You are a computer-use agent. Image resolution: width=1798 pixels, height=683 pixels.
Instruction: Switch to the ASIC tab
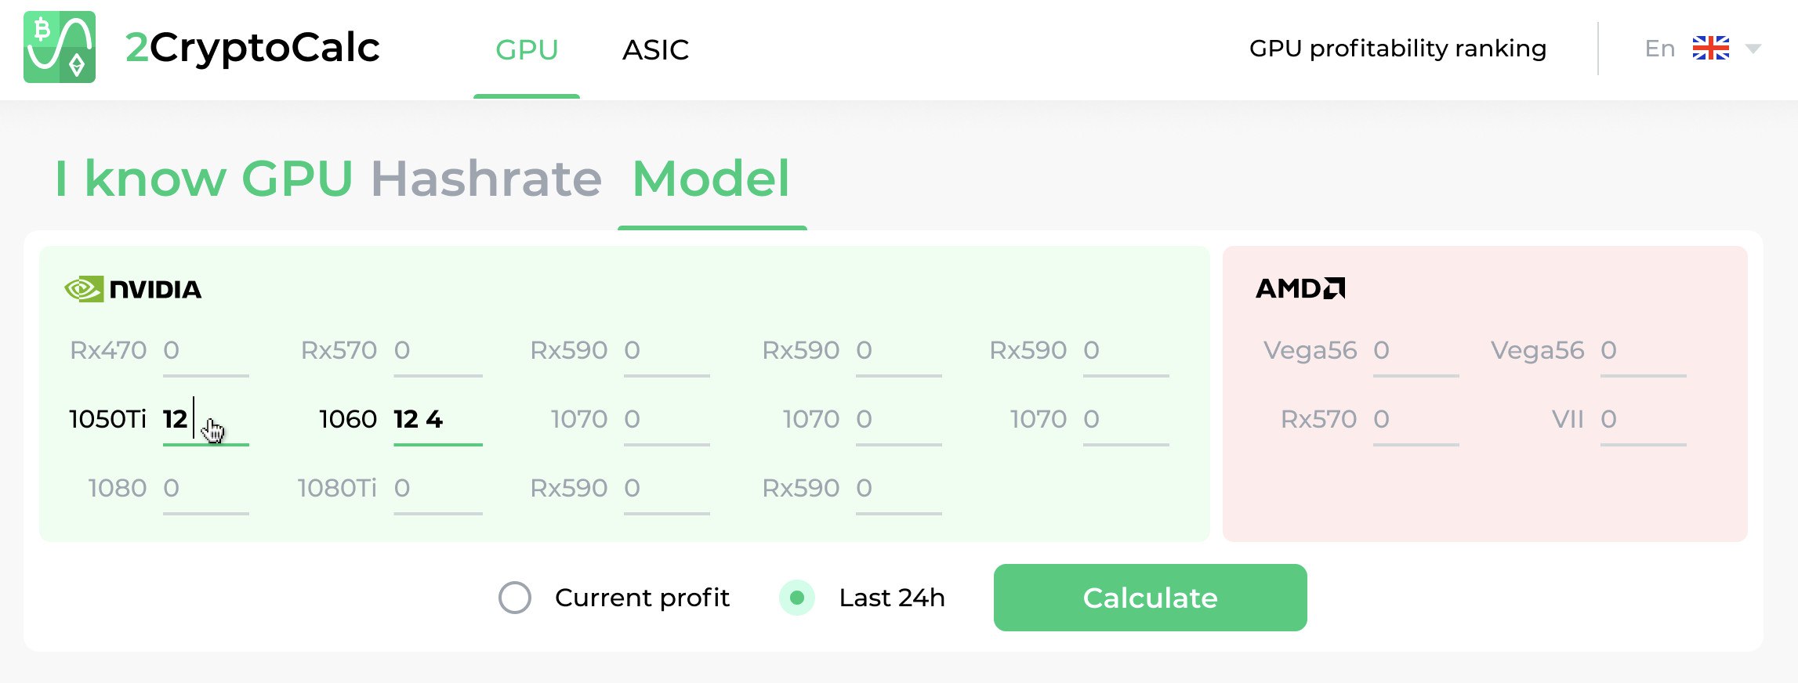655,50
